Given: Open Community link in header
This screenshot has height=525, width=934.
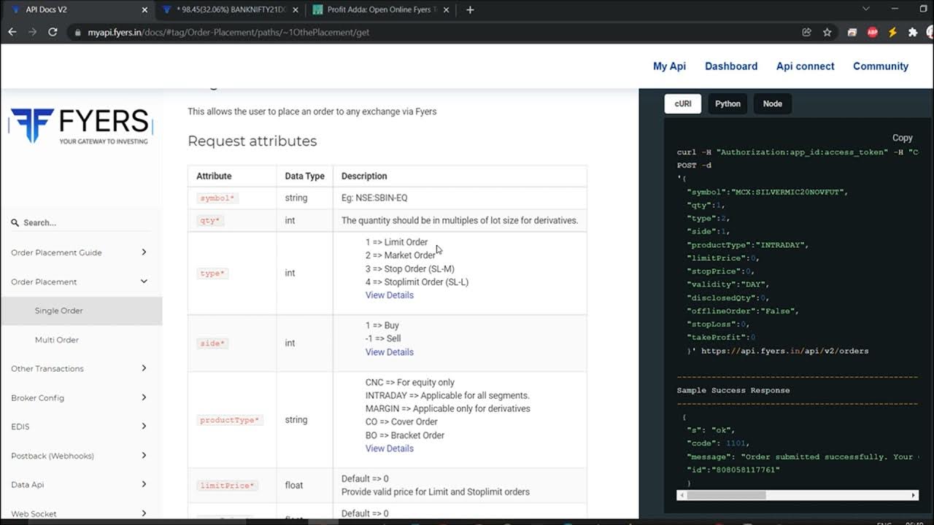Looking at the screenshot, I should click(x=881, y=66).
